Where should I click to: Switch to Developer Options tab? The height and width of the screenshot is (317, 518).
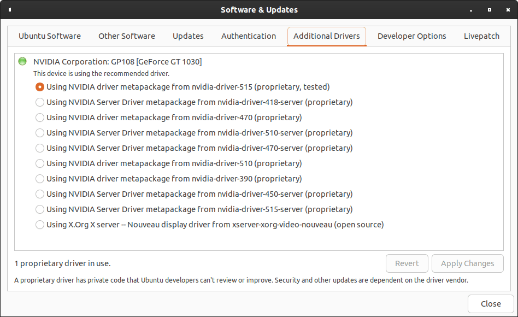[x=411, y=36]
